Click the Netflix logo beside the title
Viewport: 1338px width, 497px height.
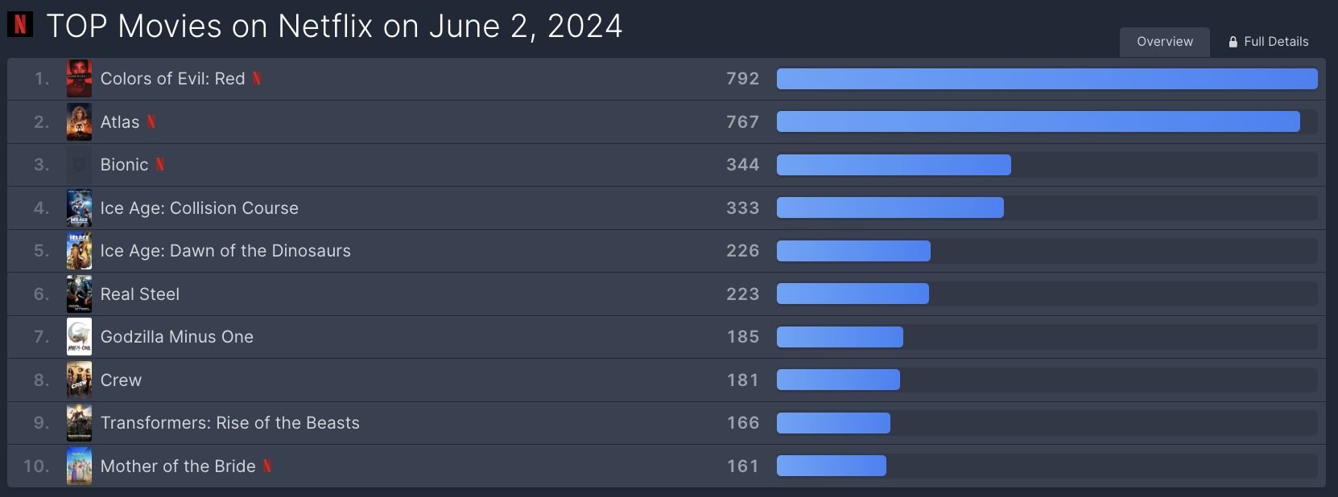20,24
